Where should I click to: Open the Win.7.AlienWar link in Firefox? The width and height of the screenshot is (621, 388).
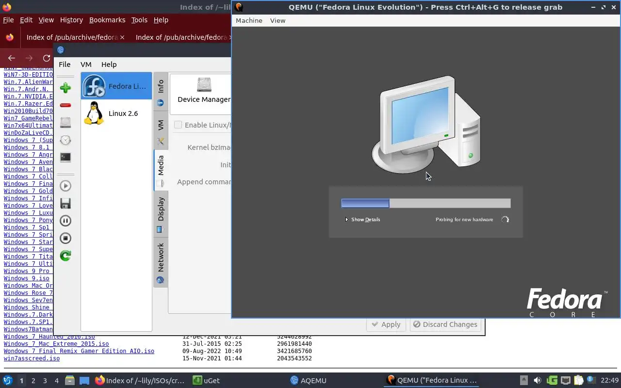tap(28, 82)
